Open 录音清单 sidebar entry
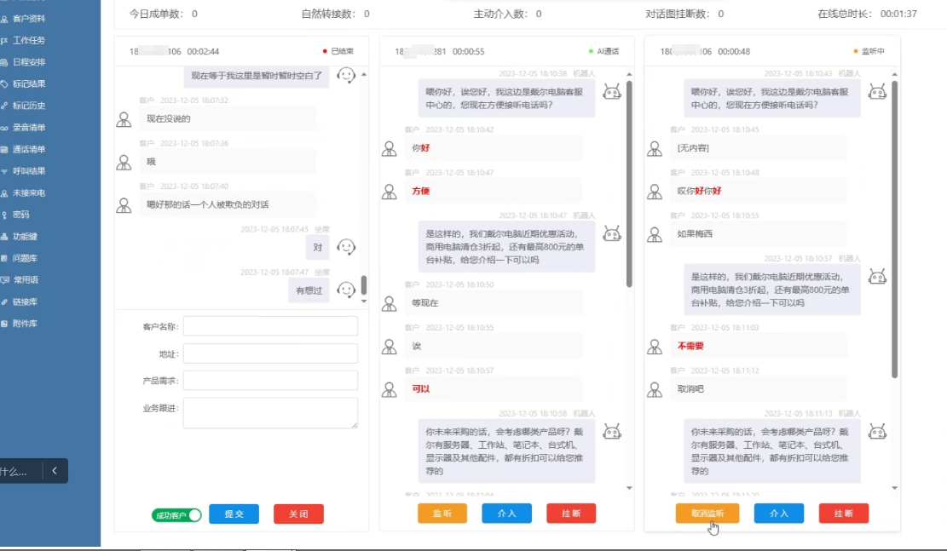The width and height of the screenshot is (947, 551). coord(29,128)
